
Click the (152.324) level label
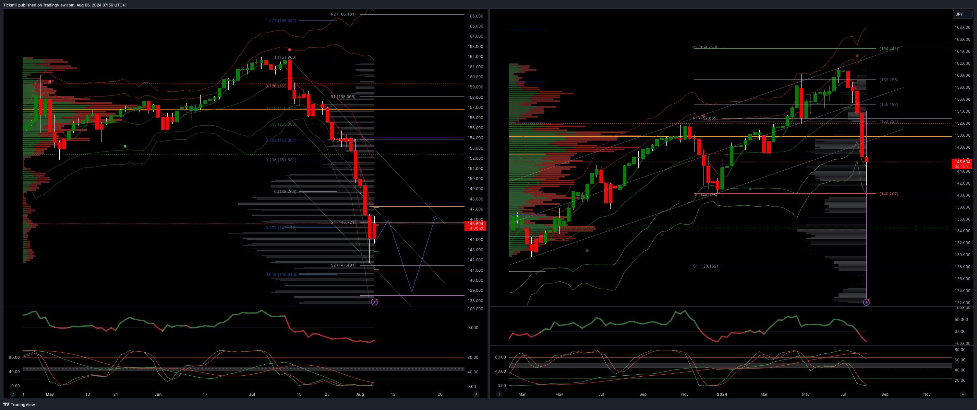pos(889,121)
